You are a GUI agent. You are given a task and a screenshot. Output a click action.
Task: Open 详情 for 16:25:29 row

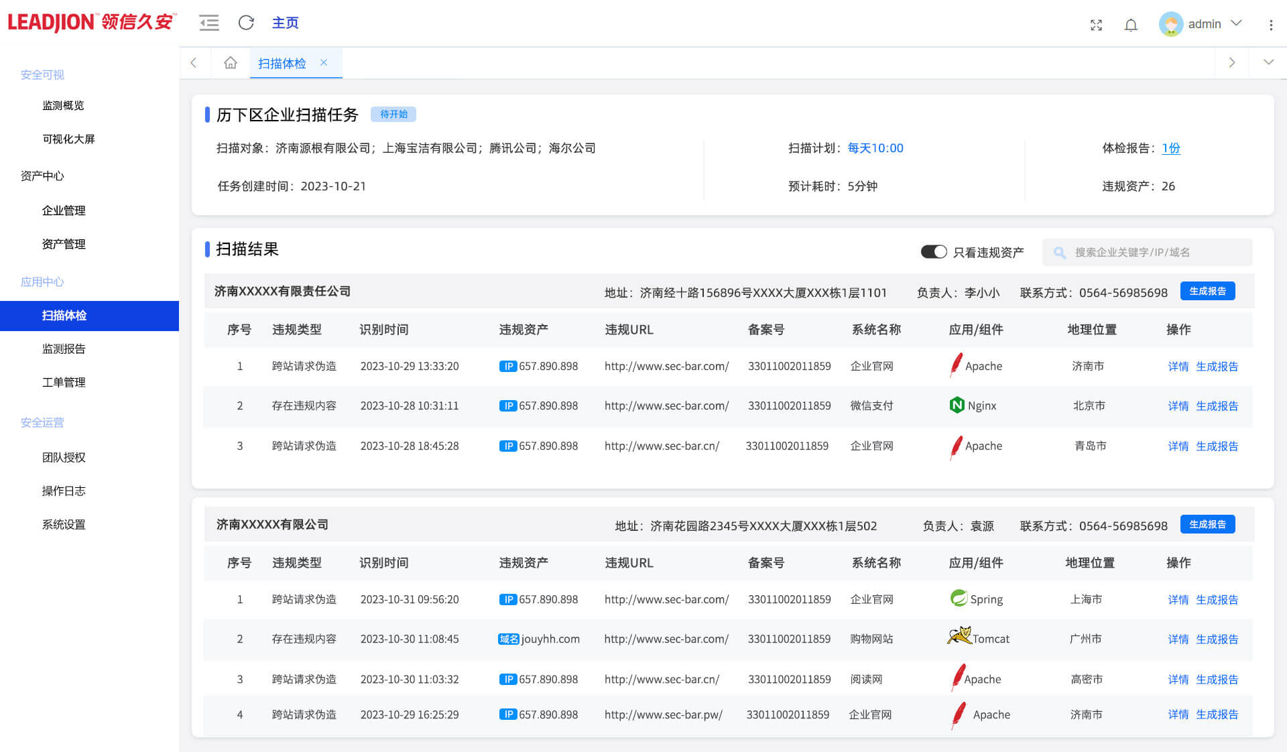pyautogui.click(x=1178, y=714)
